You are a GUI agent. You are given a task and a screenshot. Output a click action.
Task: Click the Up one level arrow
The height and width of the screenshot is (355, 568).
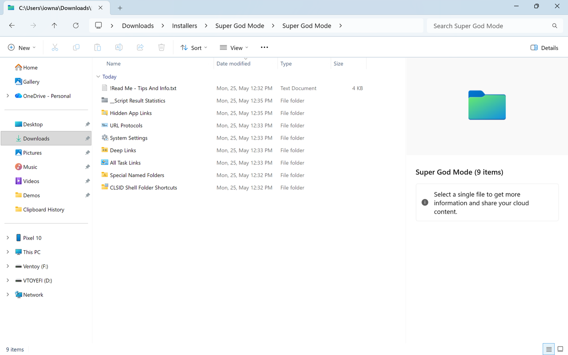54,26
